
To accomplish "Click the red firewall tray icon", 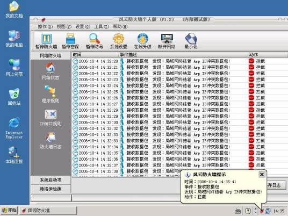I will click(x=262, y=211).
